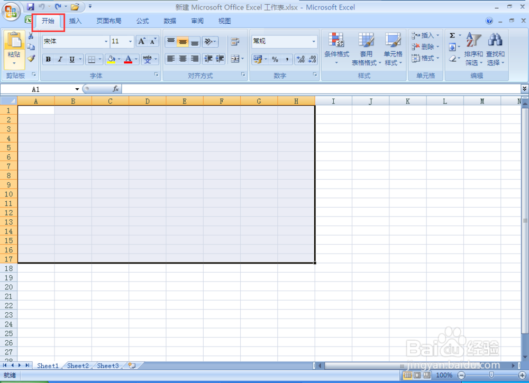
Task: Open the 页面布局 (Page Layout) tab
Action: click(108, 21)
